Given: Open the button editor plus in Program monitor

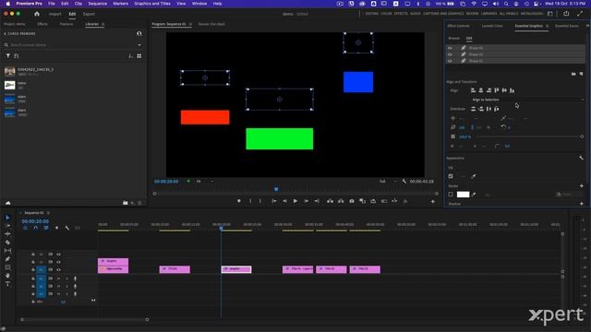Looking at the screenshot, I should tap(433, 202).
